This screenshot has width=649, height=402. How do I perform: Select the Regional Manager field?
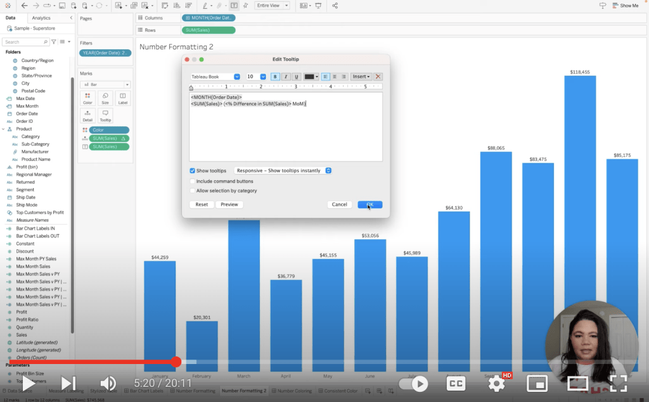point(34,175)
